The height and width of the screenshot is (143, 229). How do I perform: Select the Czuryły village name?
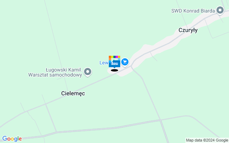pyautogui.click(x=188, y=30)
